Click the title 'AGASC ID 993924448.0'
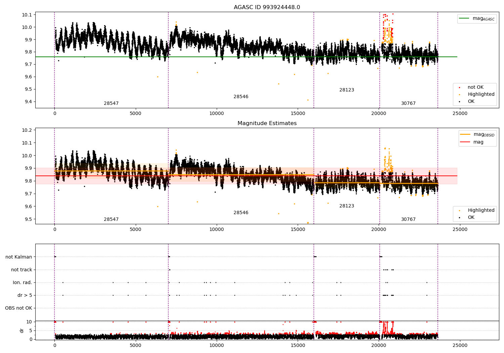 click(x=267, y=7)
